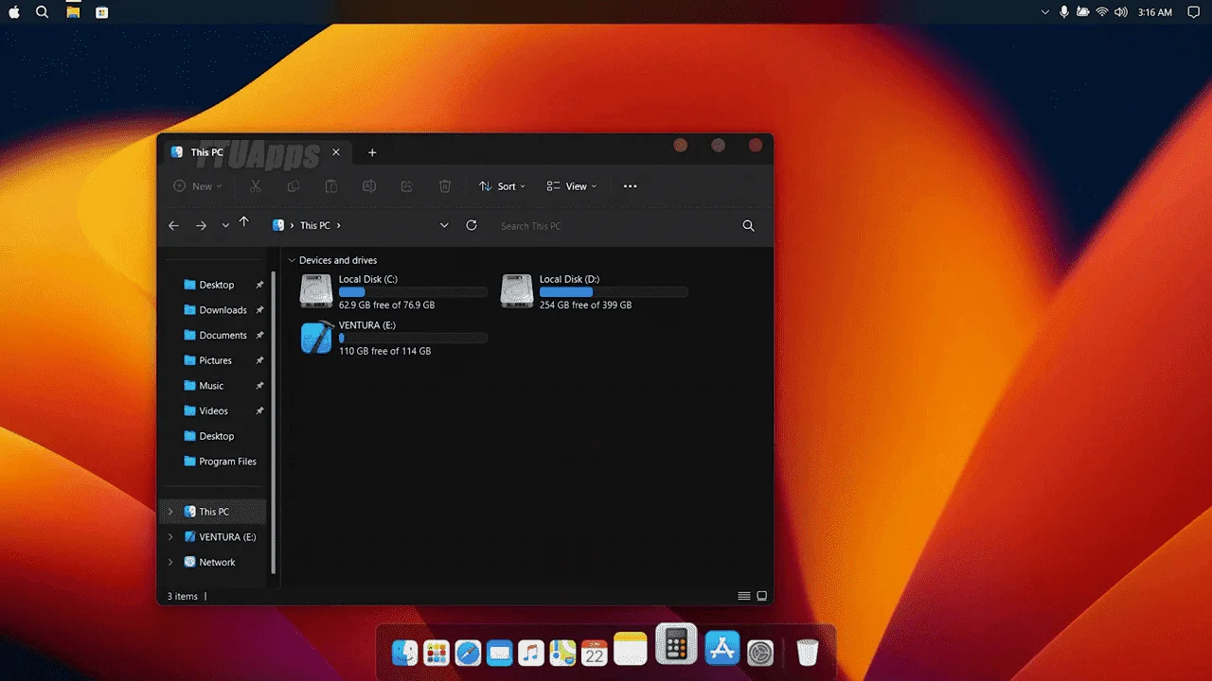Screen dimensions: 1212x681
Task: Open the Trash in the dock
Action: click(807, 653)
